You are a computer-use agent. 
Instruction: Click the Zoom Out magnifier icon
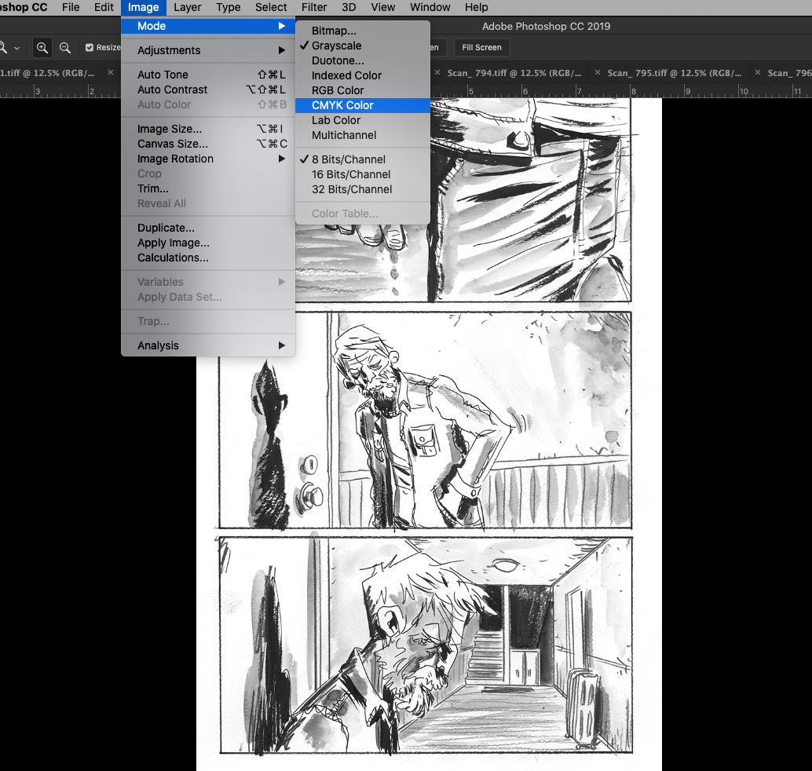tap(64, 48)
